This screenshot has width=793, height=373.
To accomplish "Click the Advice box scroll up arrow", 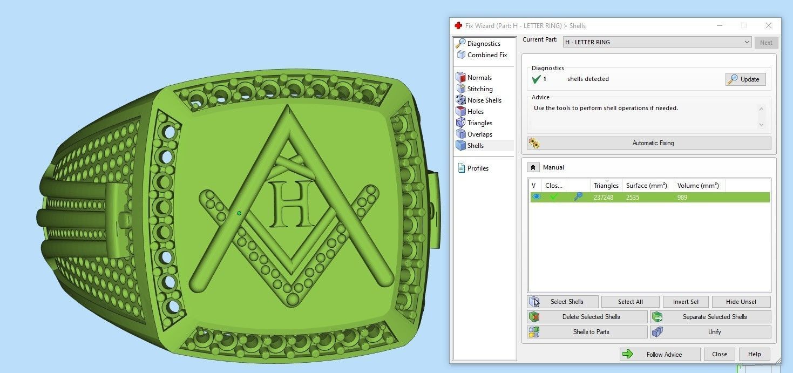I will click(762, 108).
